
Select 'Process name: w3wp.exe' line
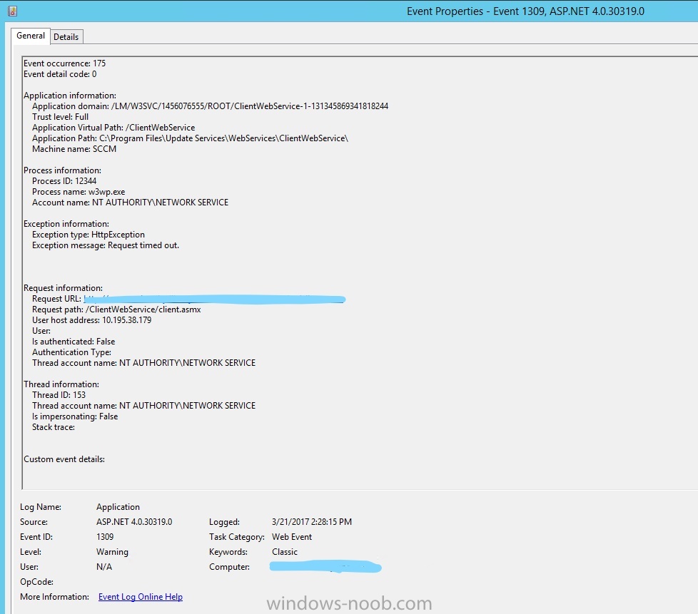[x=79, y=192]
